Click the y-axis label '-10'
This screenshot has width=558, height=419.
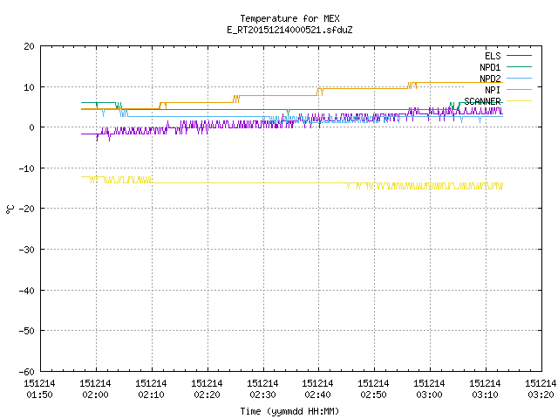point(27,168)
